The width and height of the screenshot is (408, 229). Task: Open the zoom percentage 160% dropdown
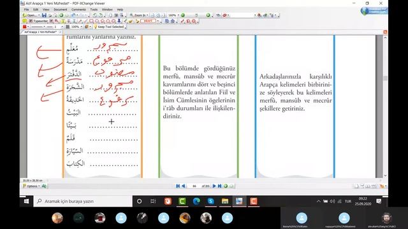[178, 15]
